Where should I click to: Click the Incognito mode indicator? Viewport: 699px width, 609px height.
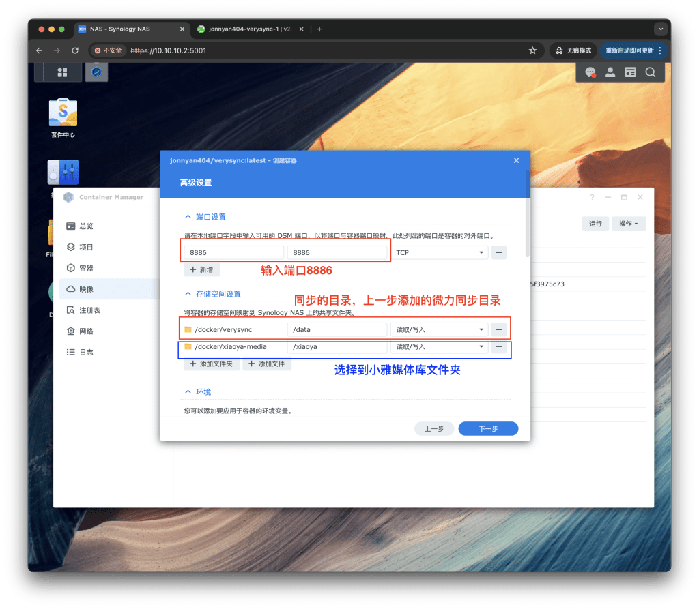click(x=573, y=50)
